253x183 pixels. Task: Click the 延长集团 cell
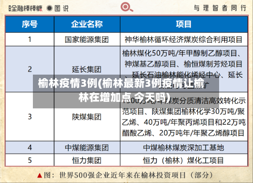coord(87,69)
